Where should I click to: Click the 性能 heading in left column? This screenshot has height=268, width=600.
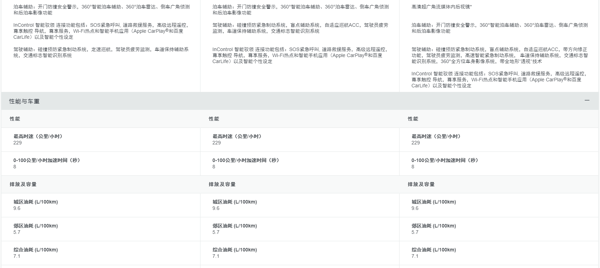point(15,119)
